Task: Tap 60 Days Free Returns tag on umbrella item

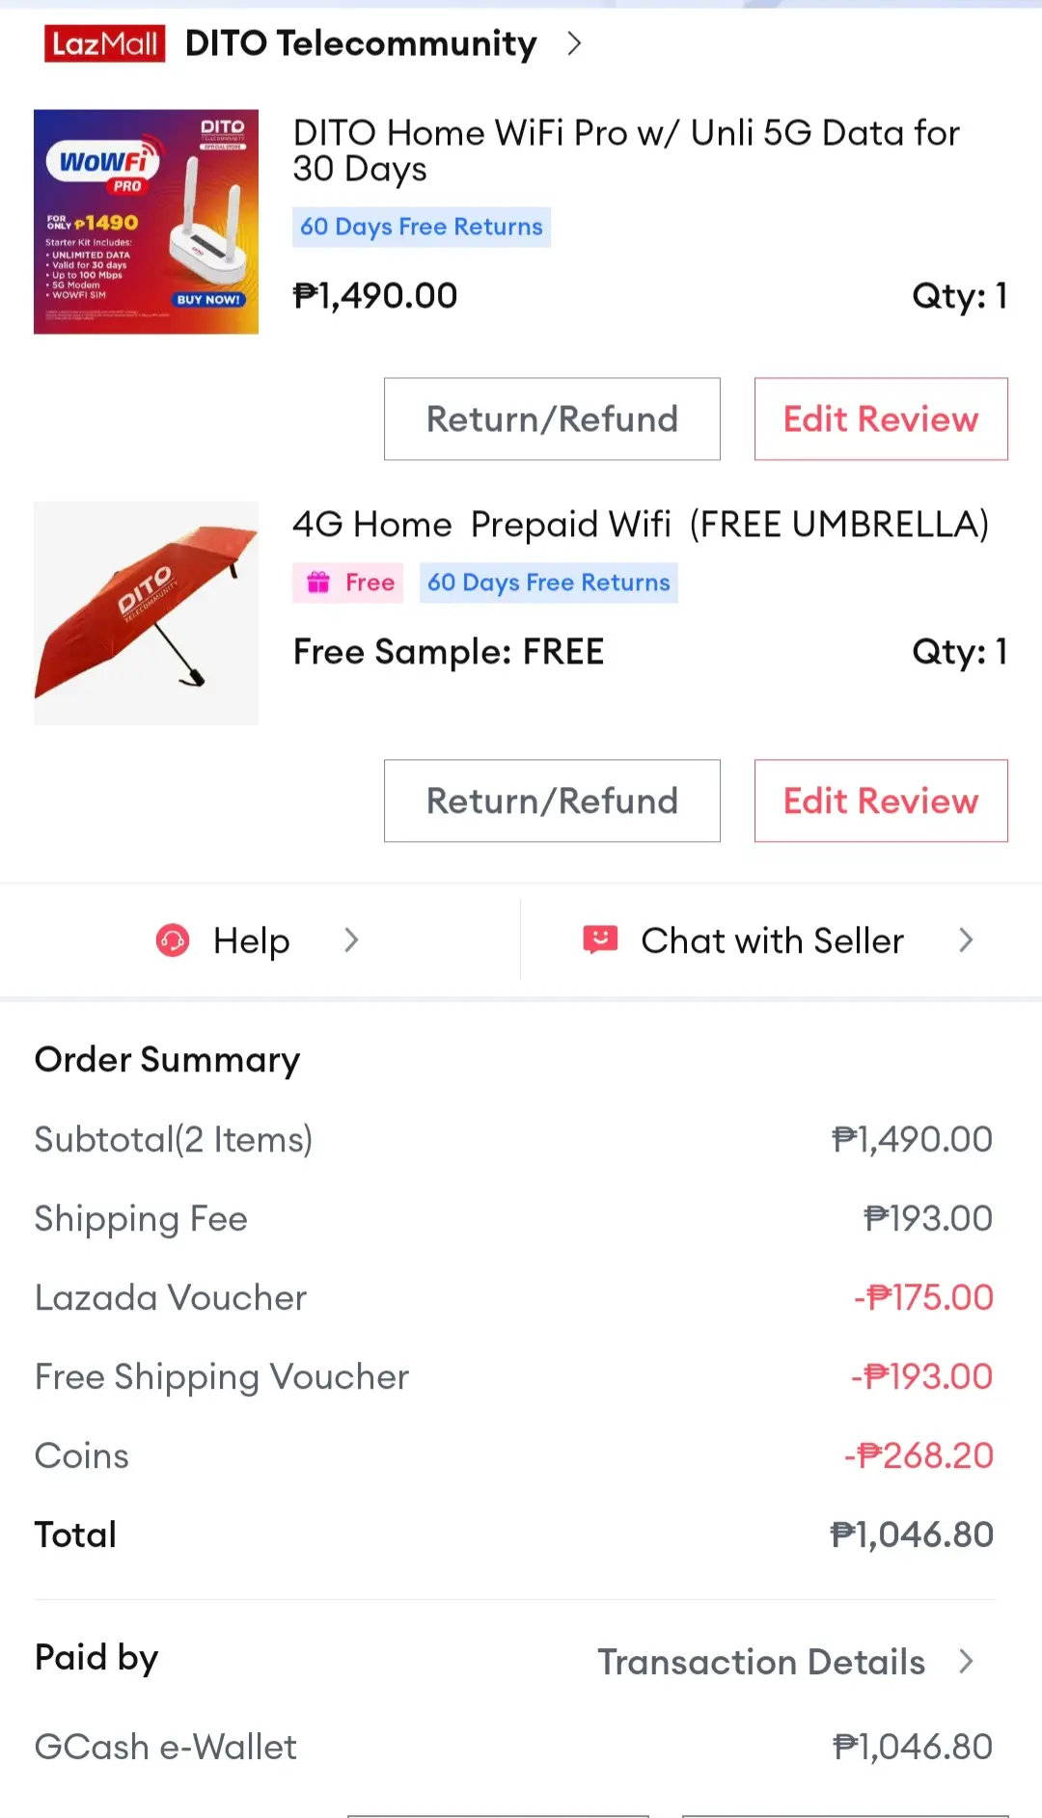Action: [549, 583]
